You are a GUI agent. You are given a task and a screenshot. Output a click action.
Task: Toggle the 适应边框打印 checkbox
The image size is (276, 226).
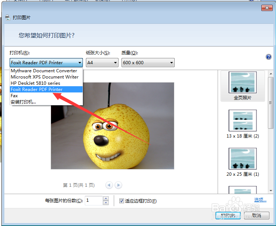point(121,201)
